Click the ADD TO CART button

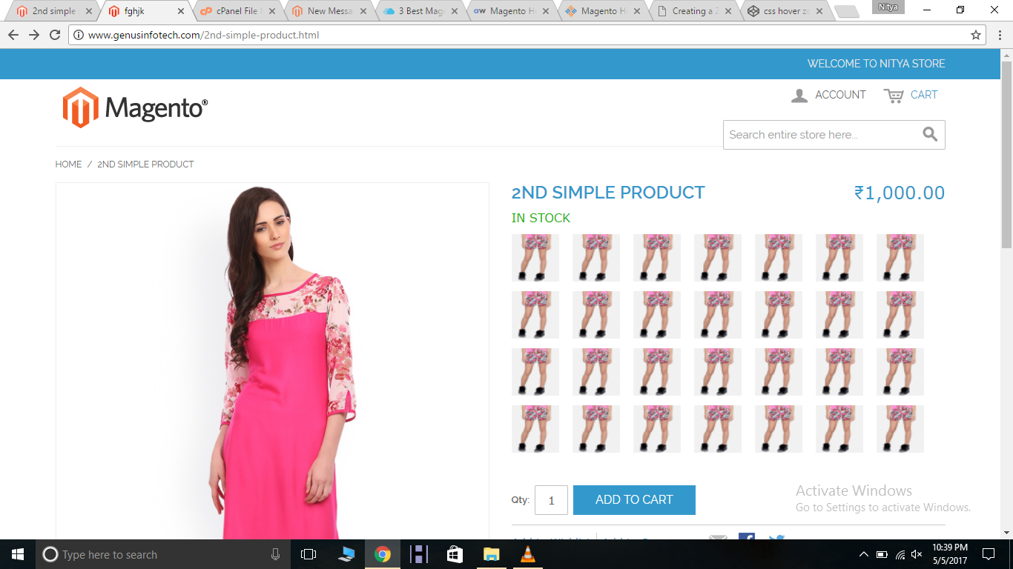pos(634,500)
